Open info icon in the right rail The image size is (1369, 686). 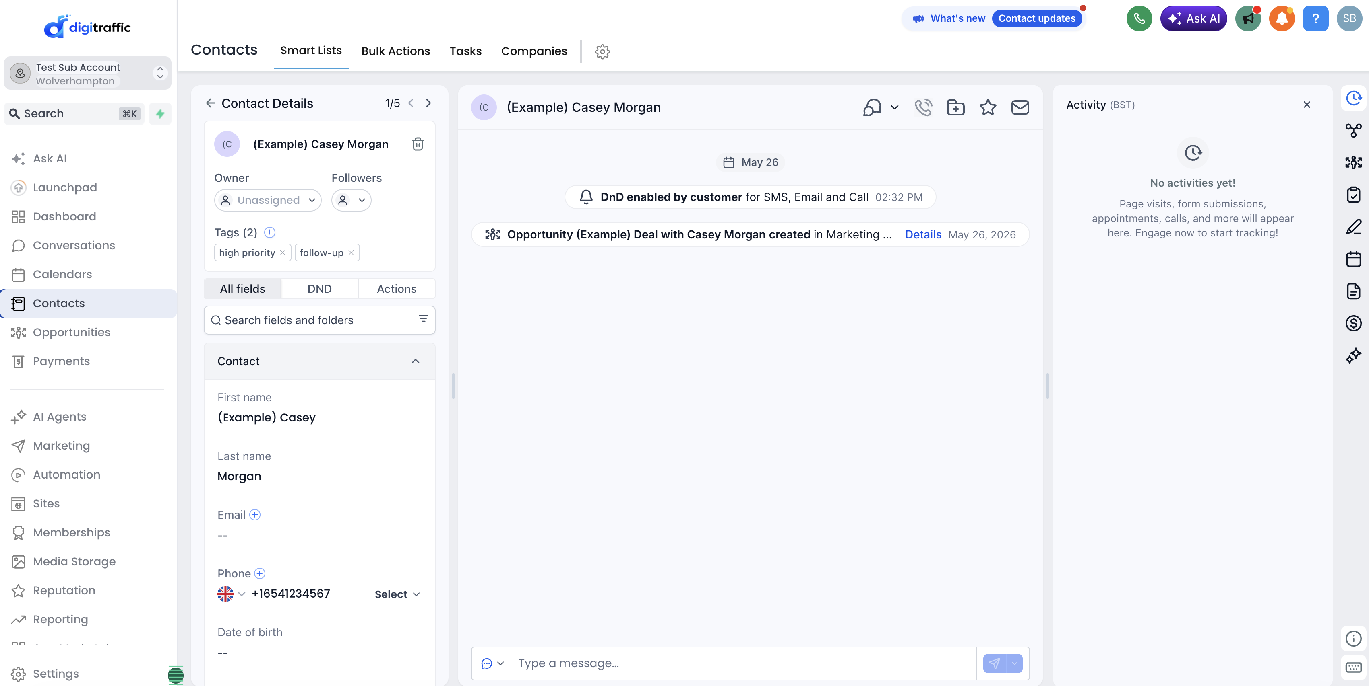click(1353, 638)
